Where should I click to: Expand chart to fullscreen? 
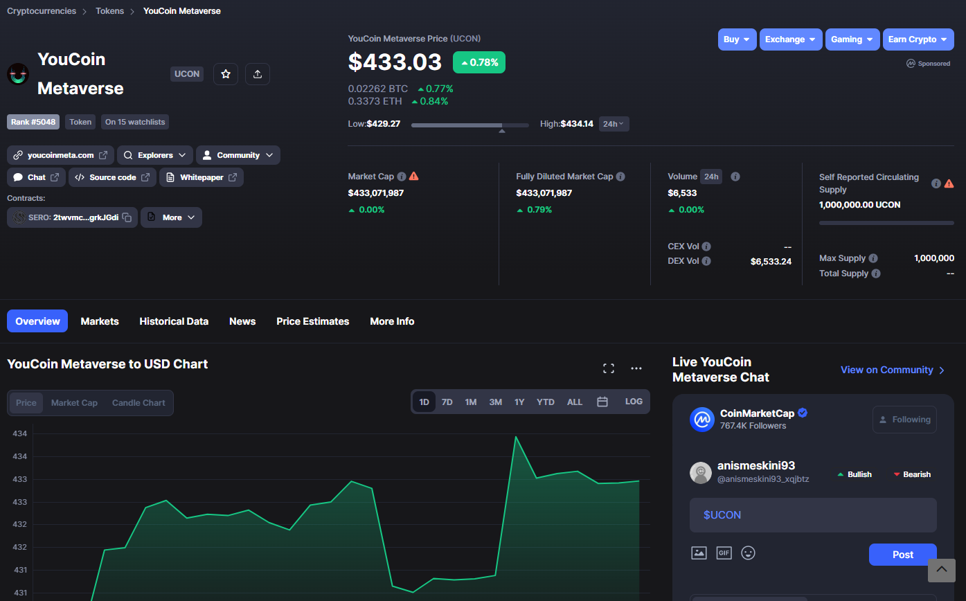point(609,368)
